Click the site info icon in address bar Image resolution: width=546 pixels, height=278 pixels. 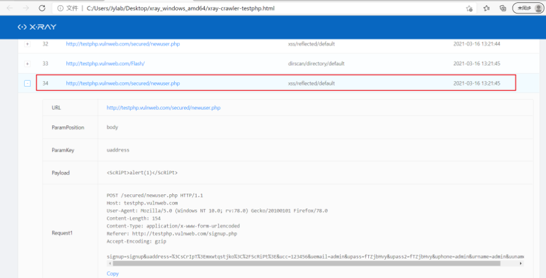pos(60,8)
